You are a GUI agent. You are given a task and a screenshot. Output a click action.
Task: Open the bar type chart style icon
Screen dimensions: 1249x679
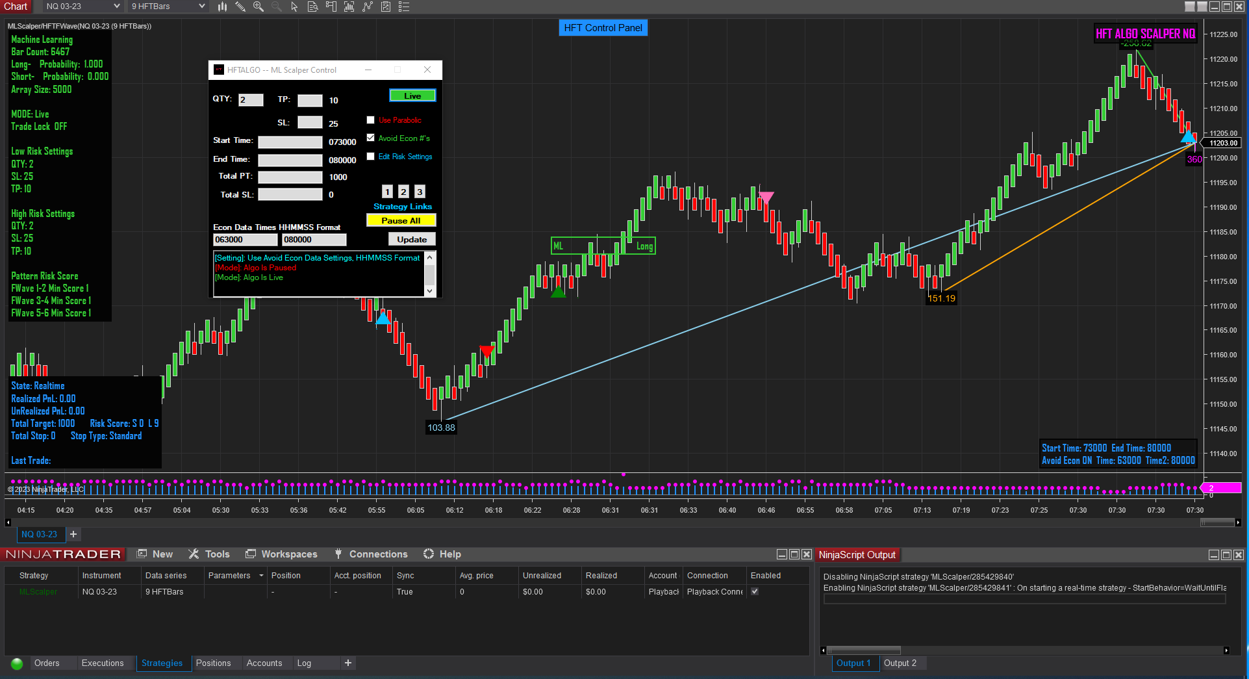pyautogui.click(x=222, y=6)
